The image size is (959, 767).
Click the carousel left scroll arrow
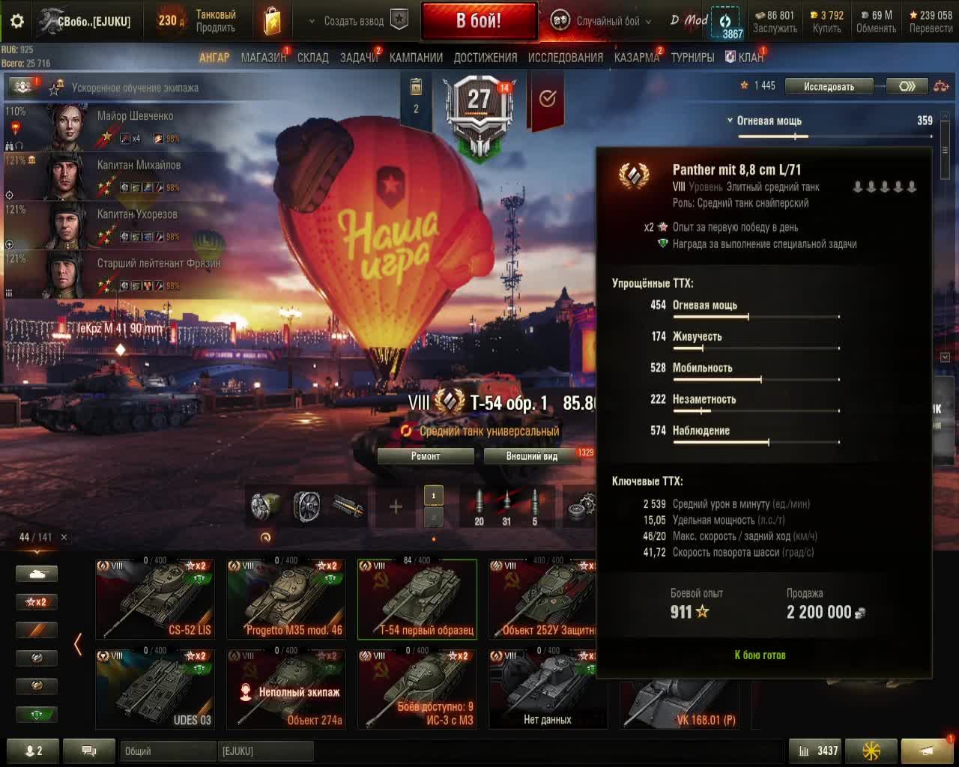click(78, 644)
